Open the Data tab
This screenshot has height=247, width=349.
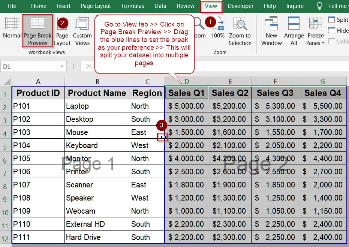click(160, 6)
